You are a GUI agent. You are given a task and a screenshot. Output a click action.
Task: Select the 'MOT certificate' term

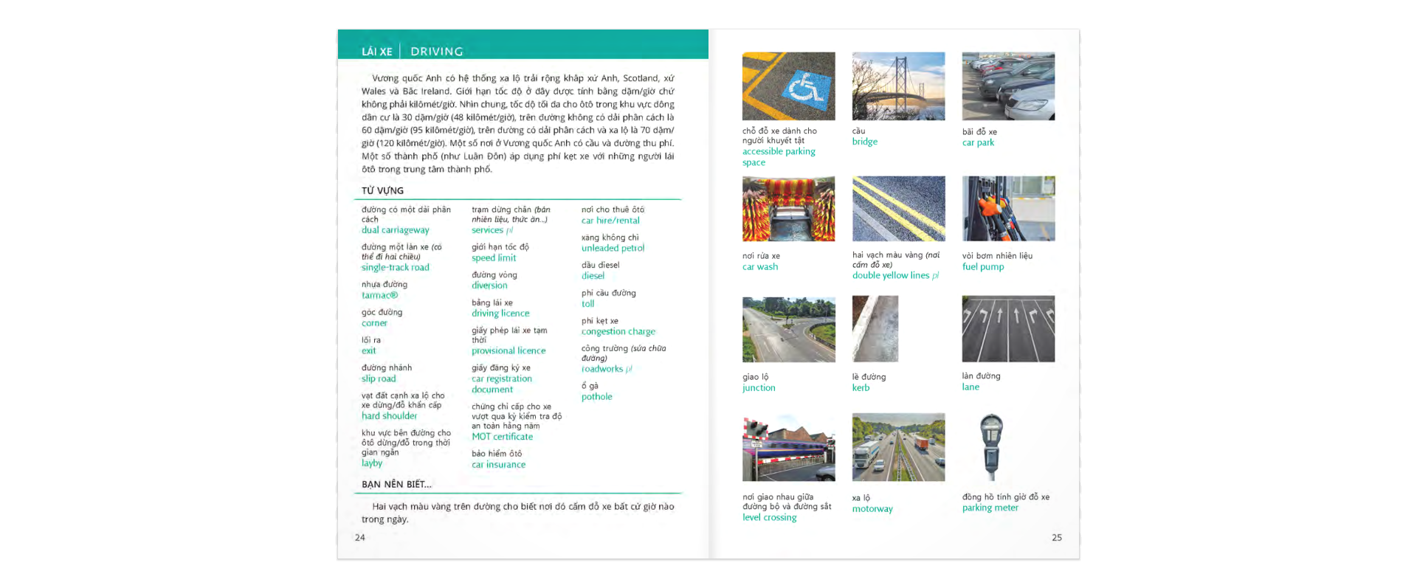pyautogui.click(x=502, y=437)
